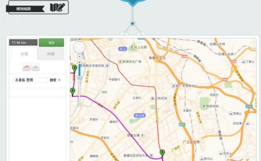Click the 关上公园 park icon on map

click(x=132, y=47)
